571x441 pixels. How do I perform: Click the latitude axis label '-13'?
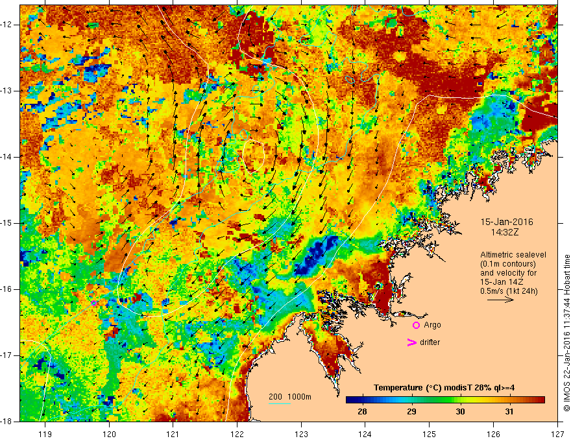click(x=6, y=91)
